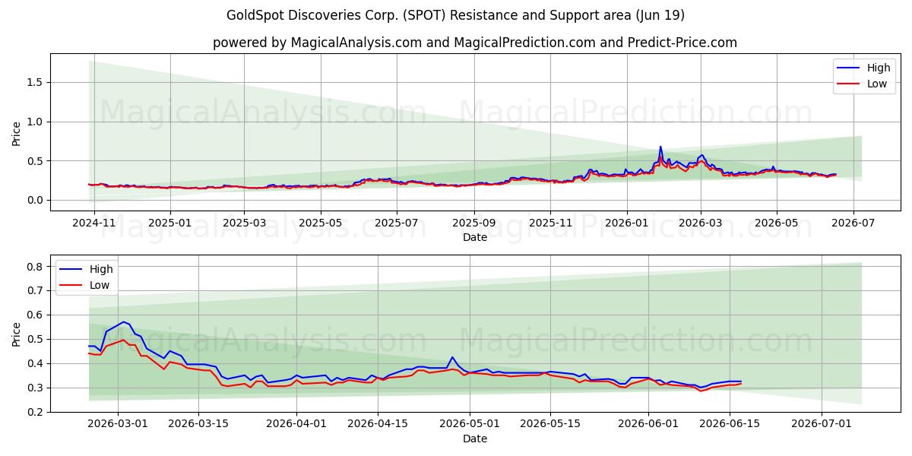This screenshot has width=912, height=456.
Task: Click the '1.0' price tick on top chart
Action: tap(36, 122)
